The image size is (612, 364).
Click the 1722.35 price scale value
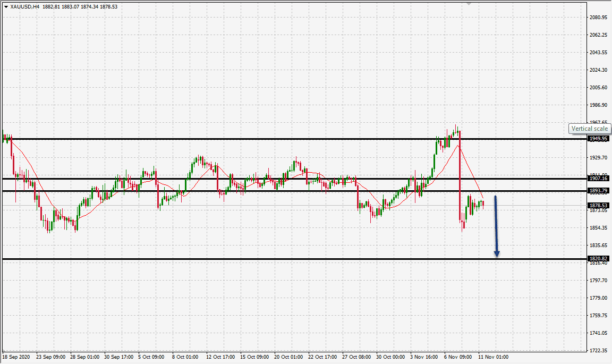[598, 350]
